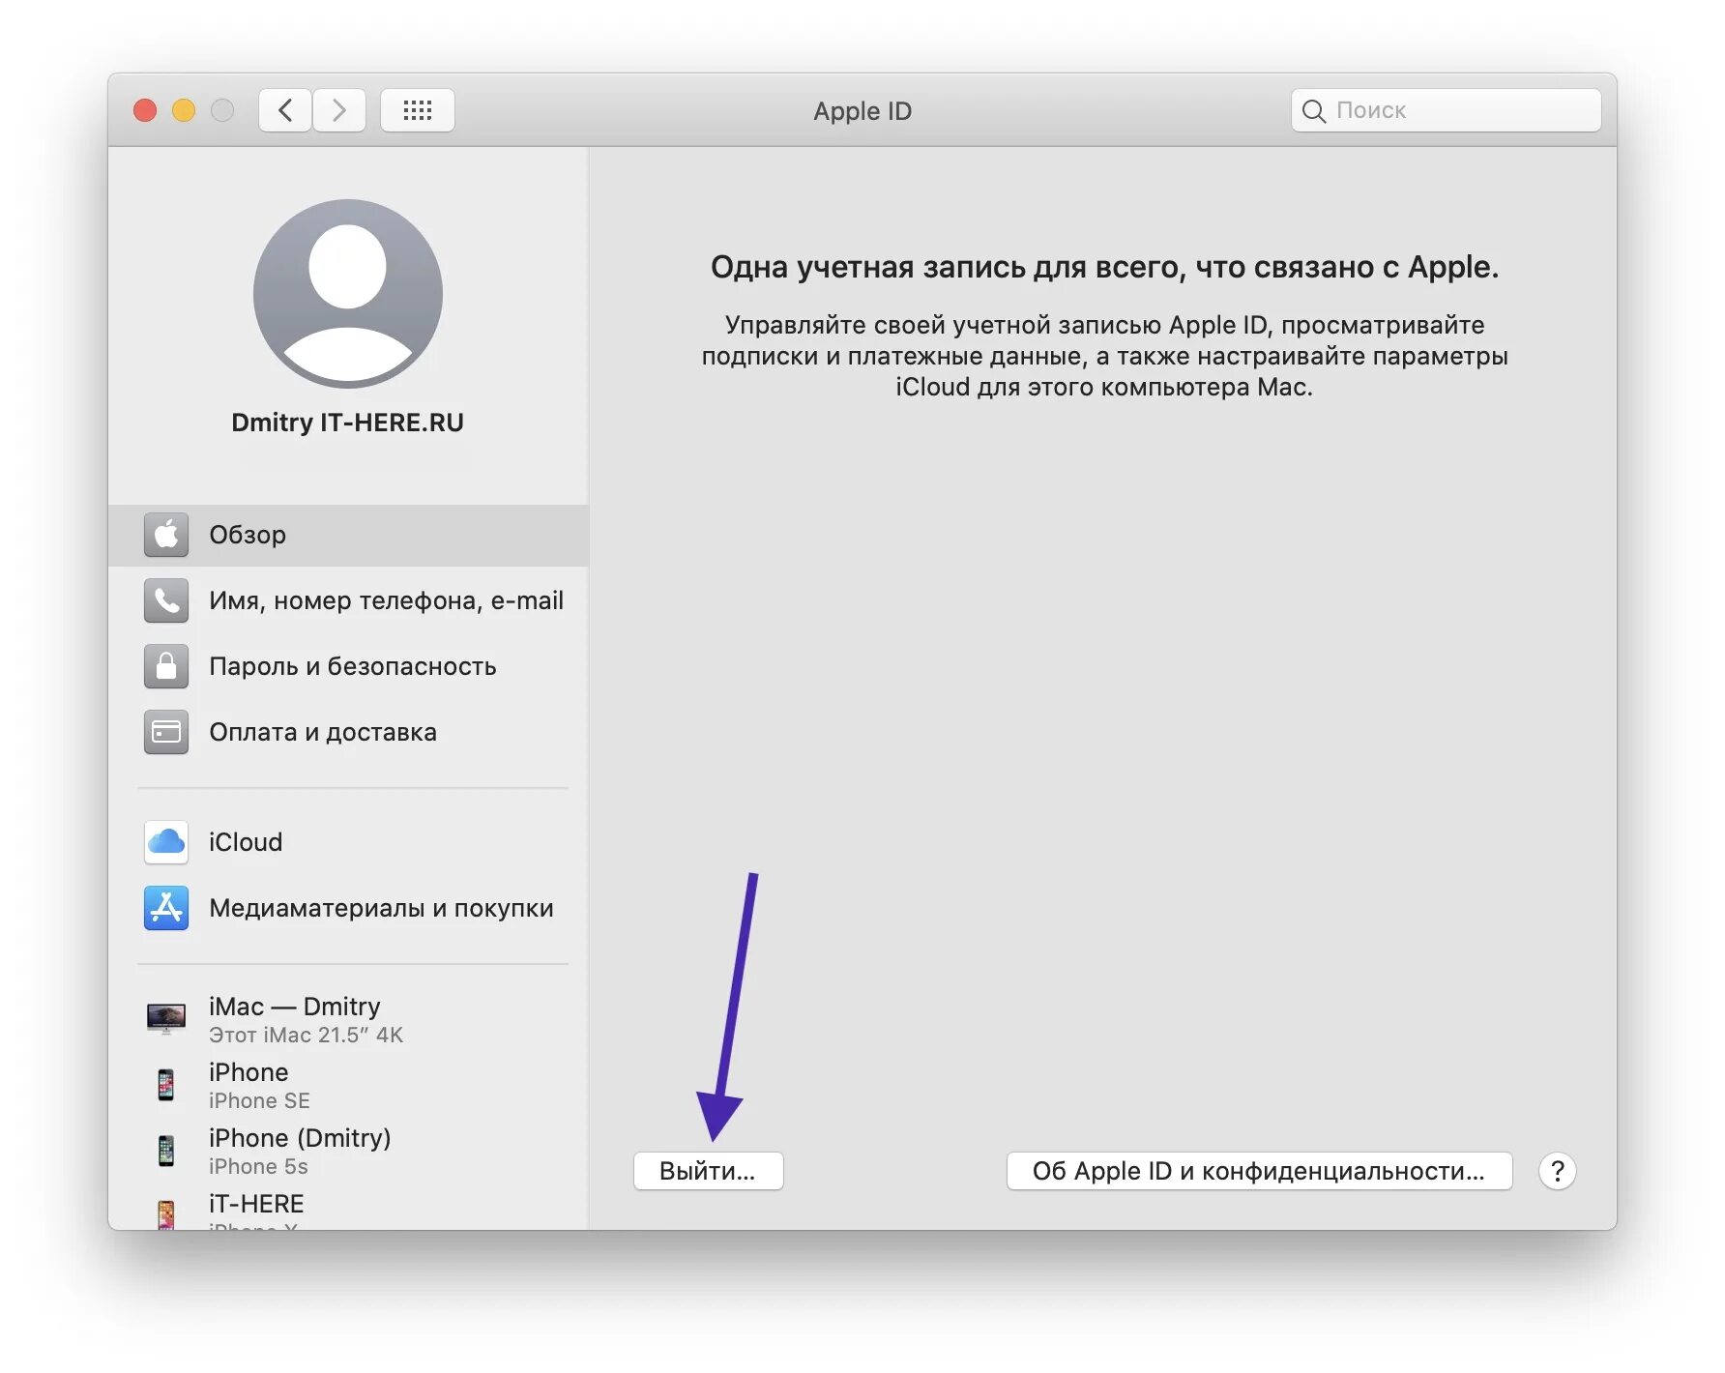The image size is (1725, 1373).
Task: Go back using the left chevron
Action: pos(285,110)
